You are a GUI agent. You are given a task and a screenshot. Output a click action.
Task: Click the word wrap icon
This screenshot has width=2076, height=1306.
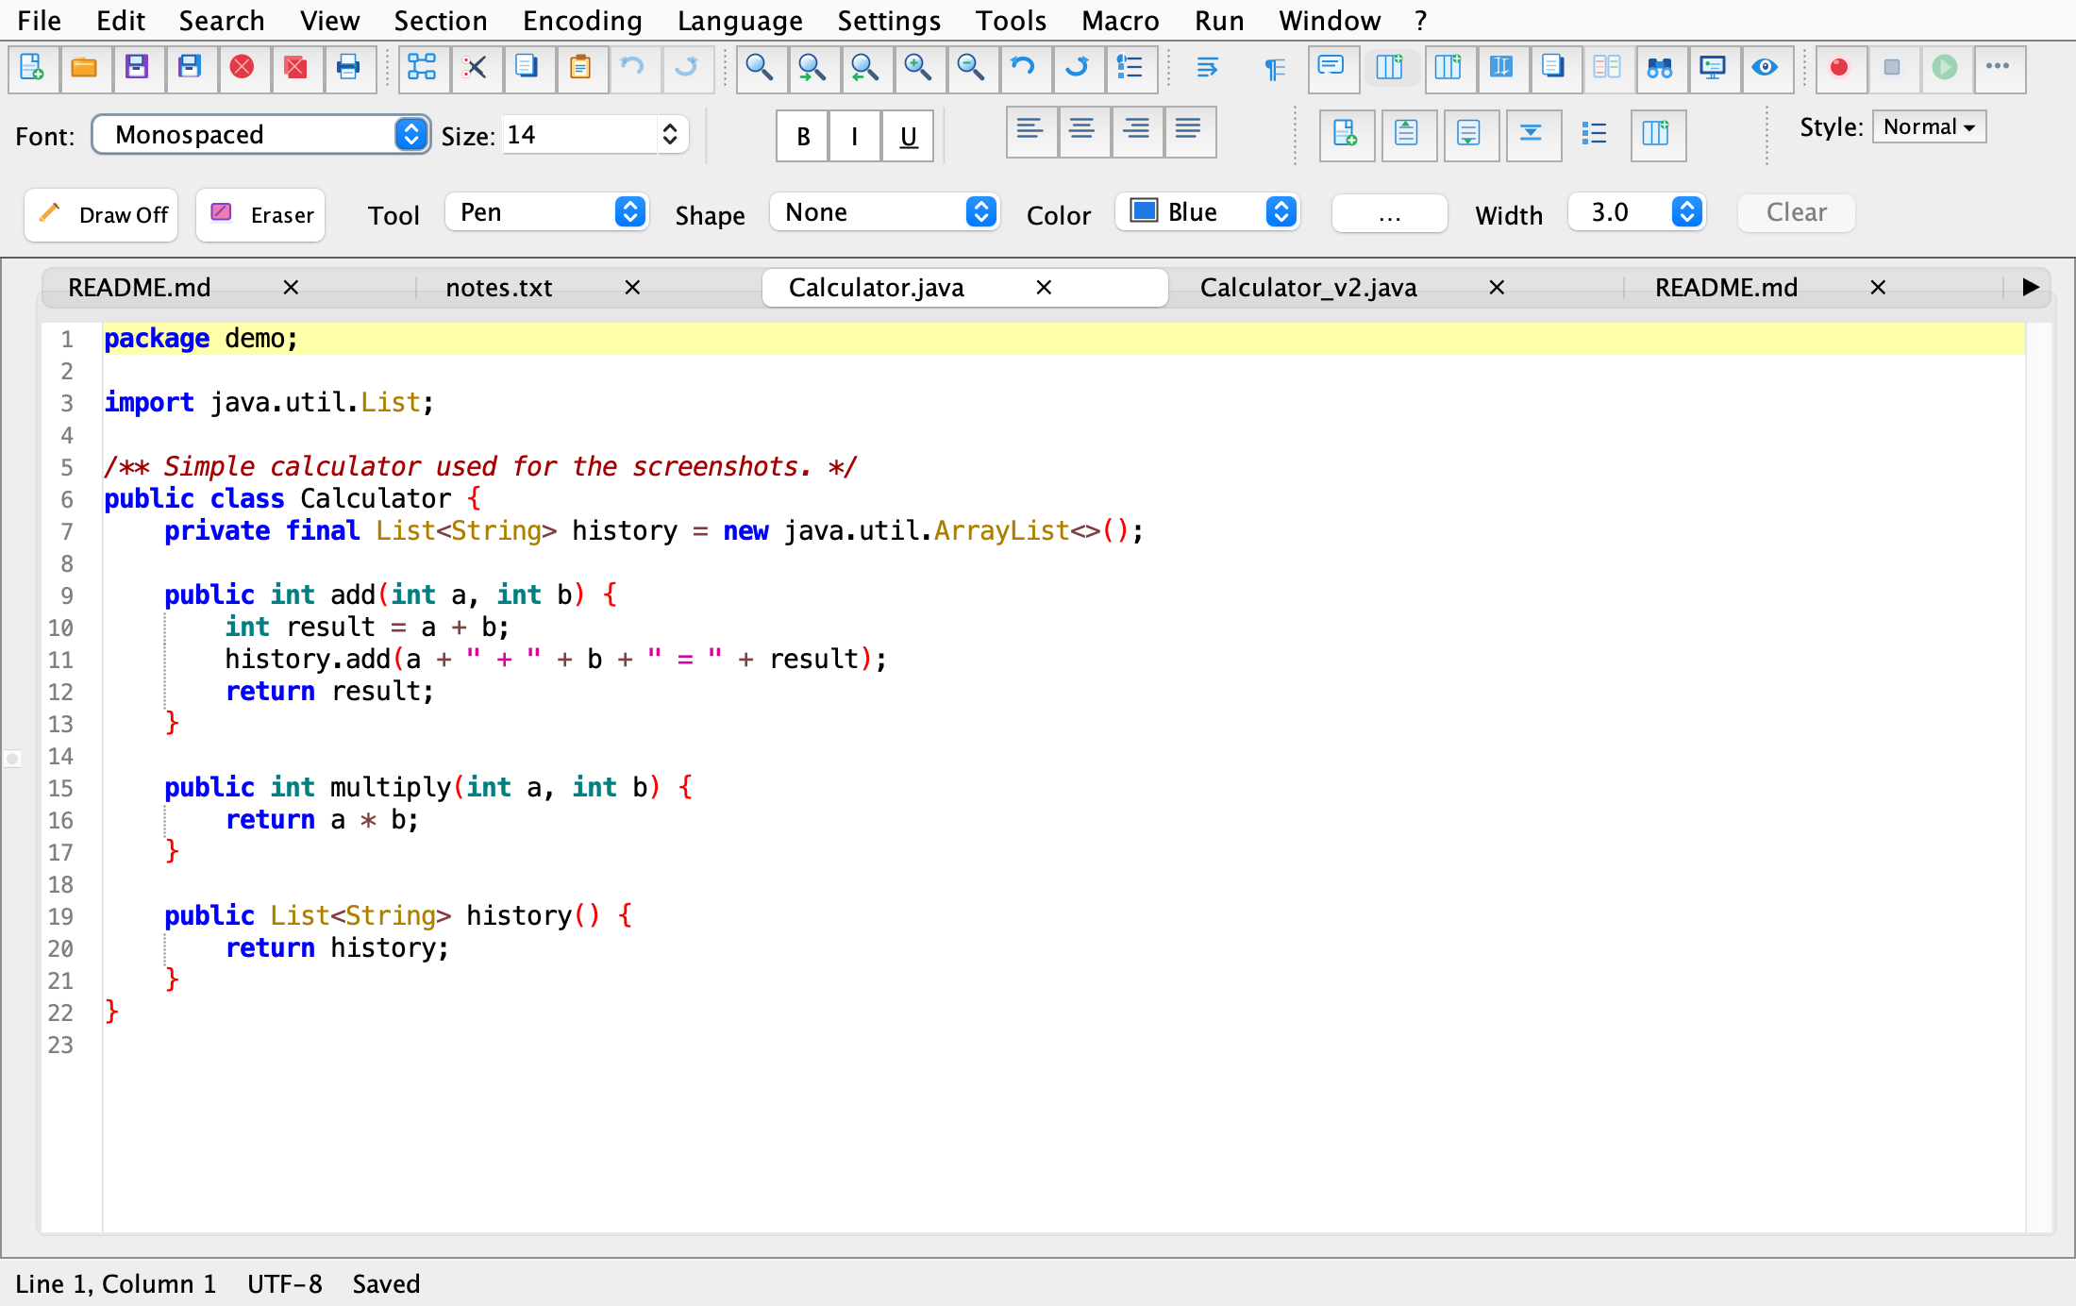click(1208, 68)
